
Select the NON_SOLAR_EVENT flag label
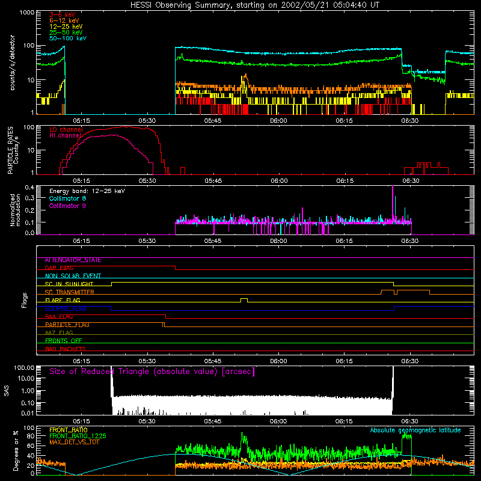pyautogui.click(x=73, y=276)
